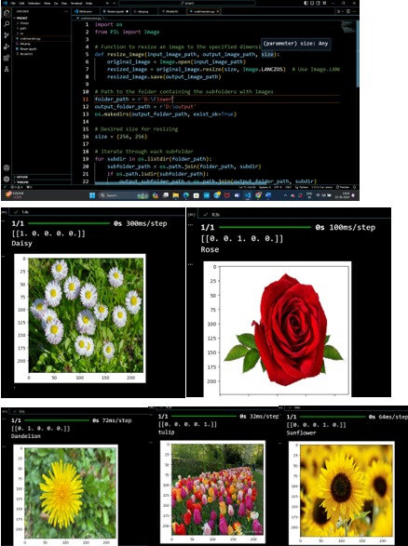Close the active .py editor tab
The width and height of the screenshot is (408, 546).
[x=218, y=11]
